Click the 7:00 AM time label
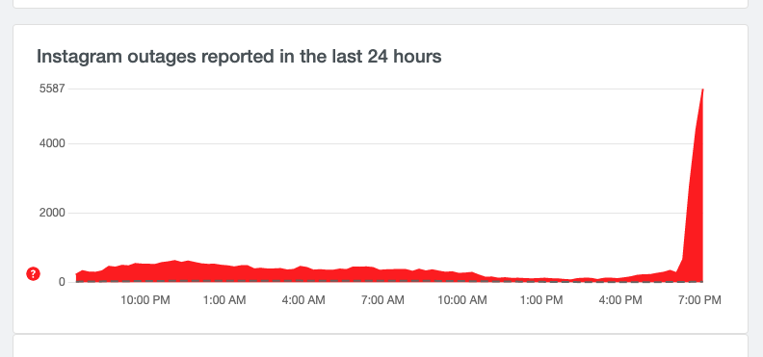The width and height of the screenshot is (763, 357). pyautogui.click(x=383, y=300)
